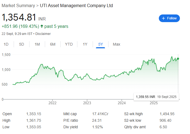Show the YTD chart view
Viewport: 190px width, 134px height.
point(69,44)
